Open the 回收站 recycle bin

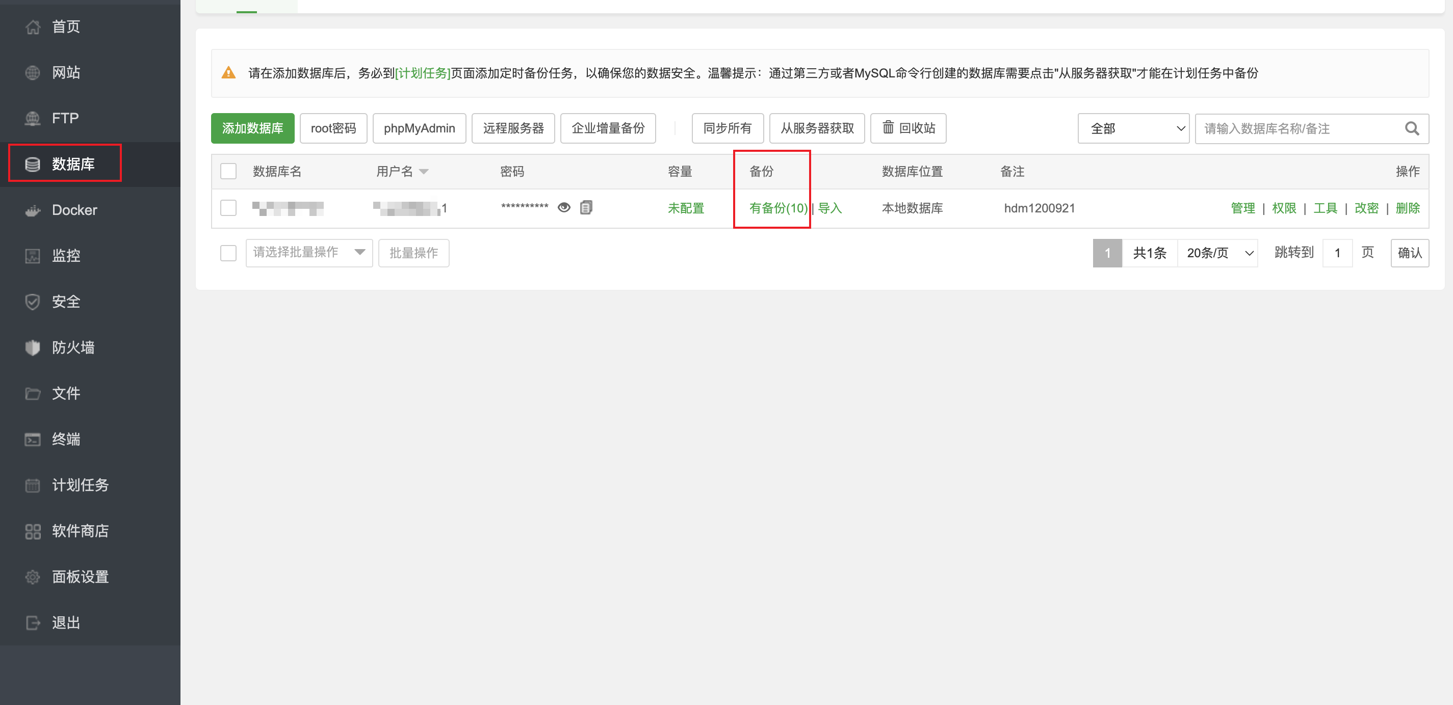click(908, 128)
